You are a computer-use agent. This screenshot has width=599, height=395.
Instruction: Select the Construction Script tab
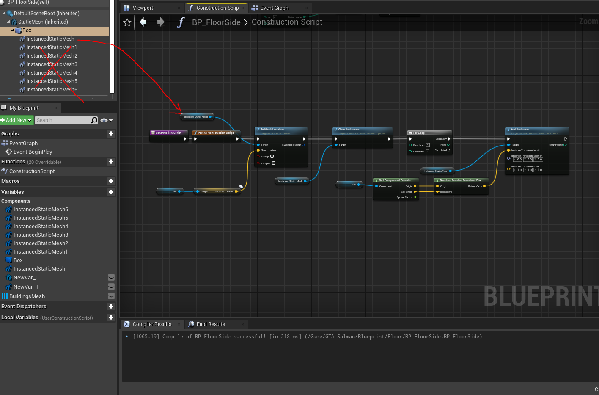point(217,8)
